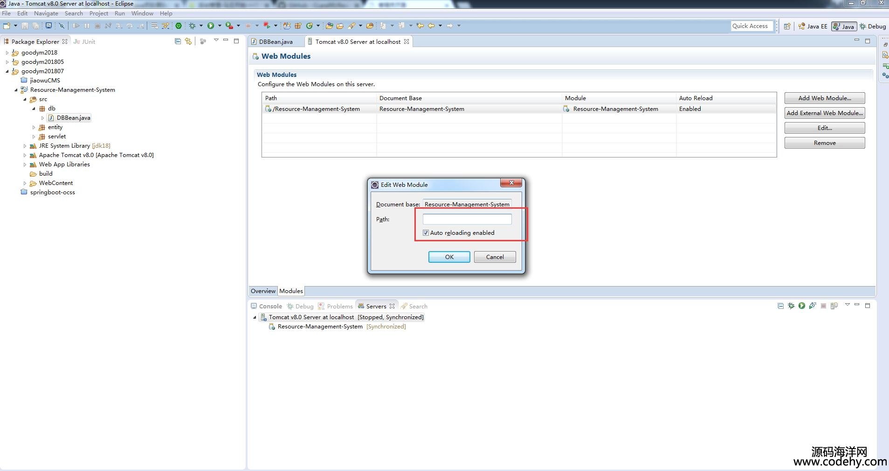This screenshot has height=471, width=889.
Task: Switch to the Debug perspective
Action: click(x=873, y=26)
